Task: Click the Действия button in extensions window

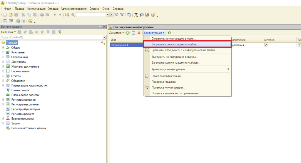Action: pos(116,33)
